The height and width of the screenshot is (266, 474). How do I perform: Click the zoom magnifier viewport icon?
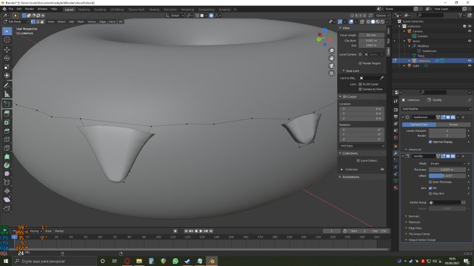(x=331, y=51)
